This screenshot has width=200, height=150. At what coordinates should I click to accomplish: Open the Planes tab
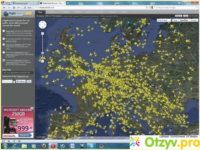click(52, 12)
